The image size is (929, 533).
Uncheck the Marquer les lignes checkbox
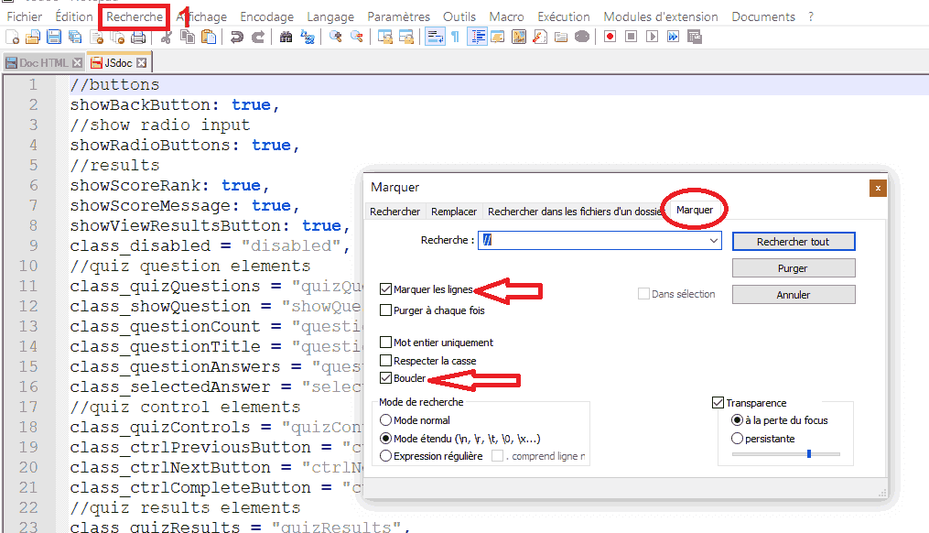pos(385,289)
